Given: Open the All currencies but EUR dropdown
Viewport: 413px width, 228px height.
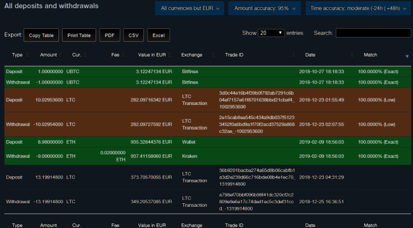Looking at the screenshot, I should click(x=189, y=8).
